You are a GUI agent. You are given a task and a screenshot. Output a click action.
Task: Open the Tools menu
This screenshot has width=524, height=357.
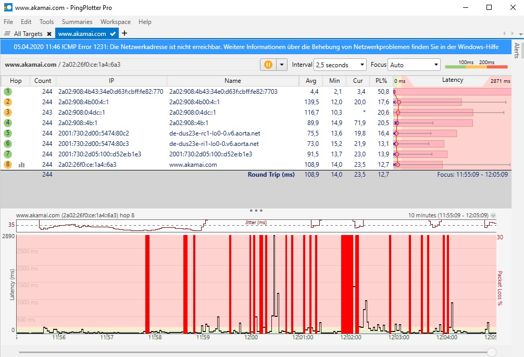point(46,22)
